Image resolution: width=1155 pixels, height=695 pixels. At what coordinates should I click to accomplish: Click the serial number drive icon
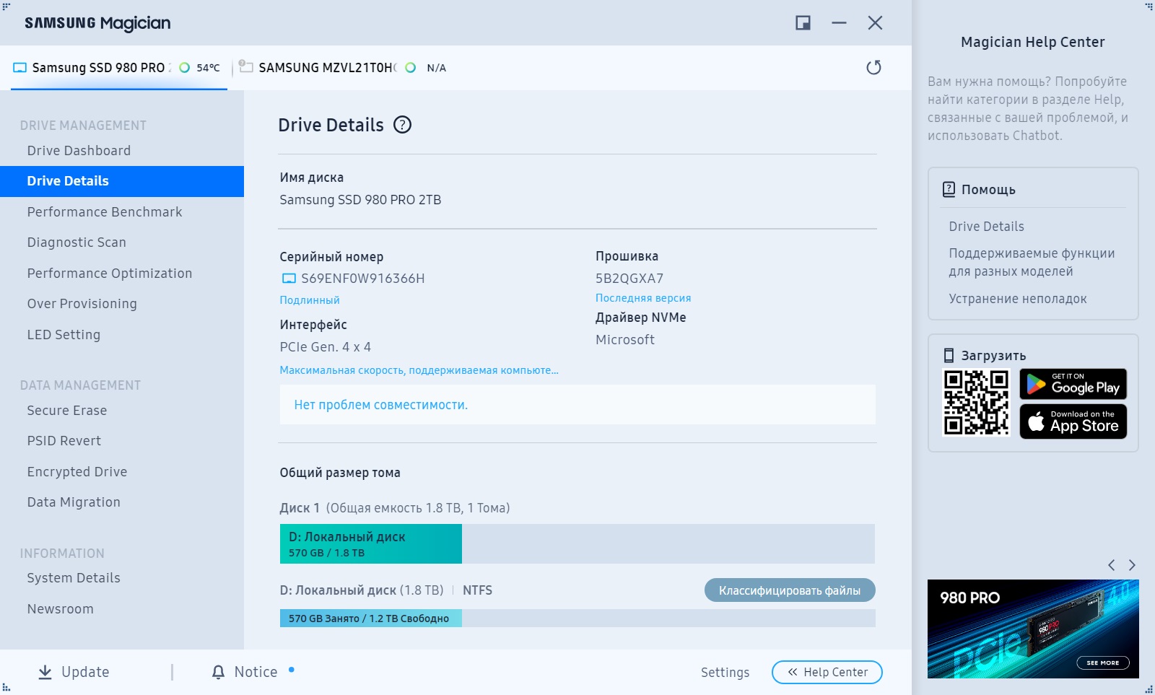(289, 279)
